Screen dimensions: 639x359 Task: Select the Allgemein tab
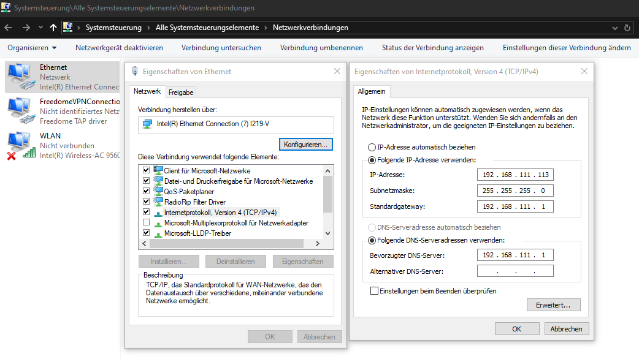[372, 91]
